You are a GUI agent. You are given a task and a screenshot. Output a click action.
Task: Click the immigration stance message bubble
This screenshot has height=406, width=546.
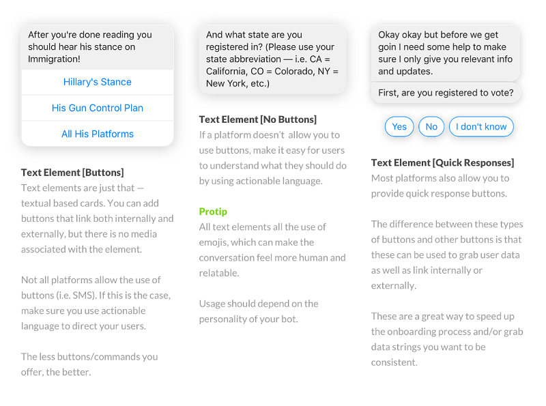coord(97,46)
